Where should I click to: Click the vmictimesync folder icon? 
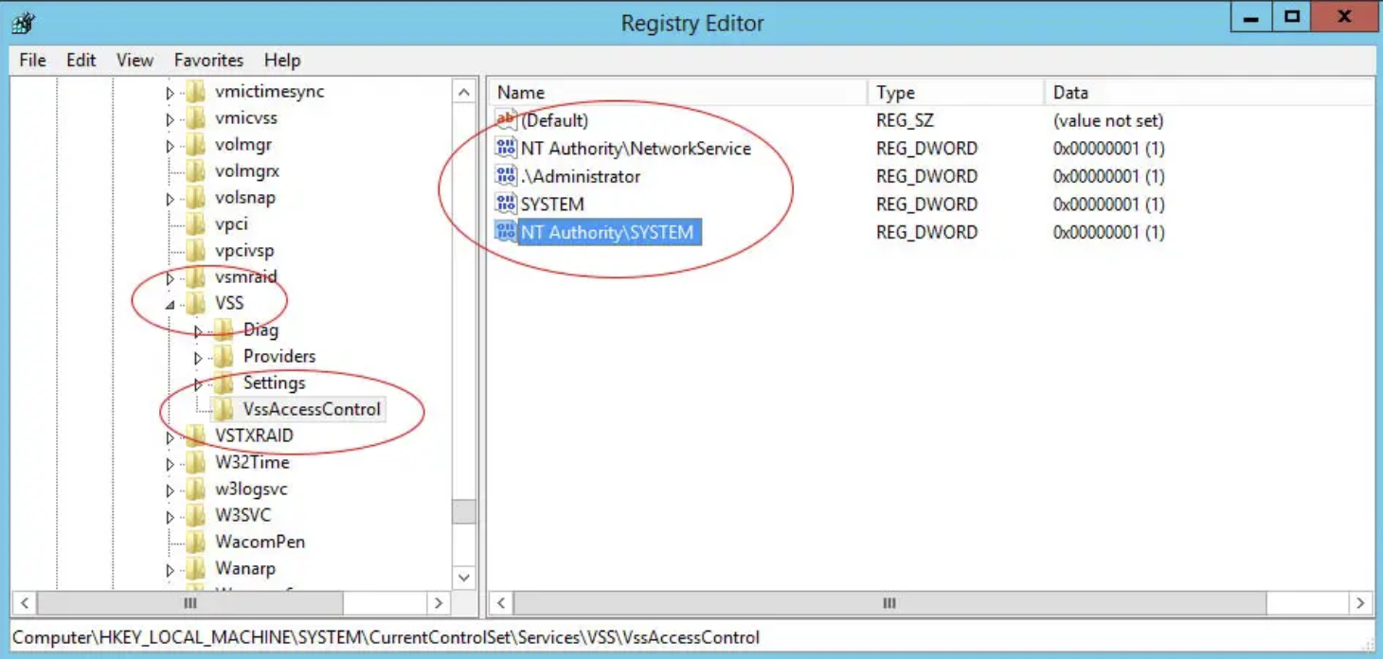click(x=196, y=92)
